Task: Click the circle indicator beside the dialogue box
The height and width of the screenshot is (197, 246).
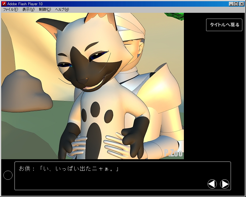Action: tap(8, 175)
